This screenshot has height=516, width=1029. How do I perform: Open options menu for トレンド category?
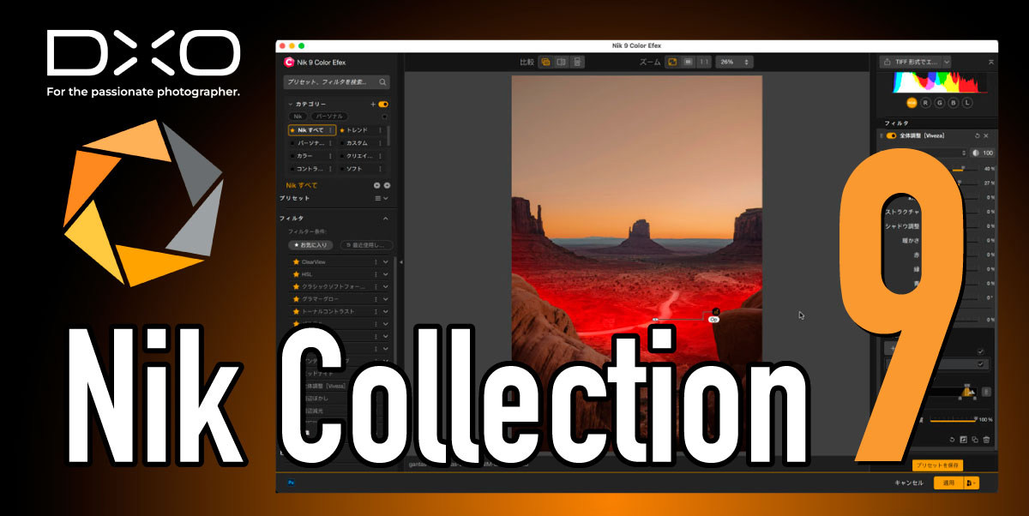[x=380, y=130]
